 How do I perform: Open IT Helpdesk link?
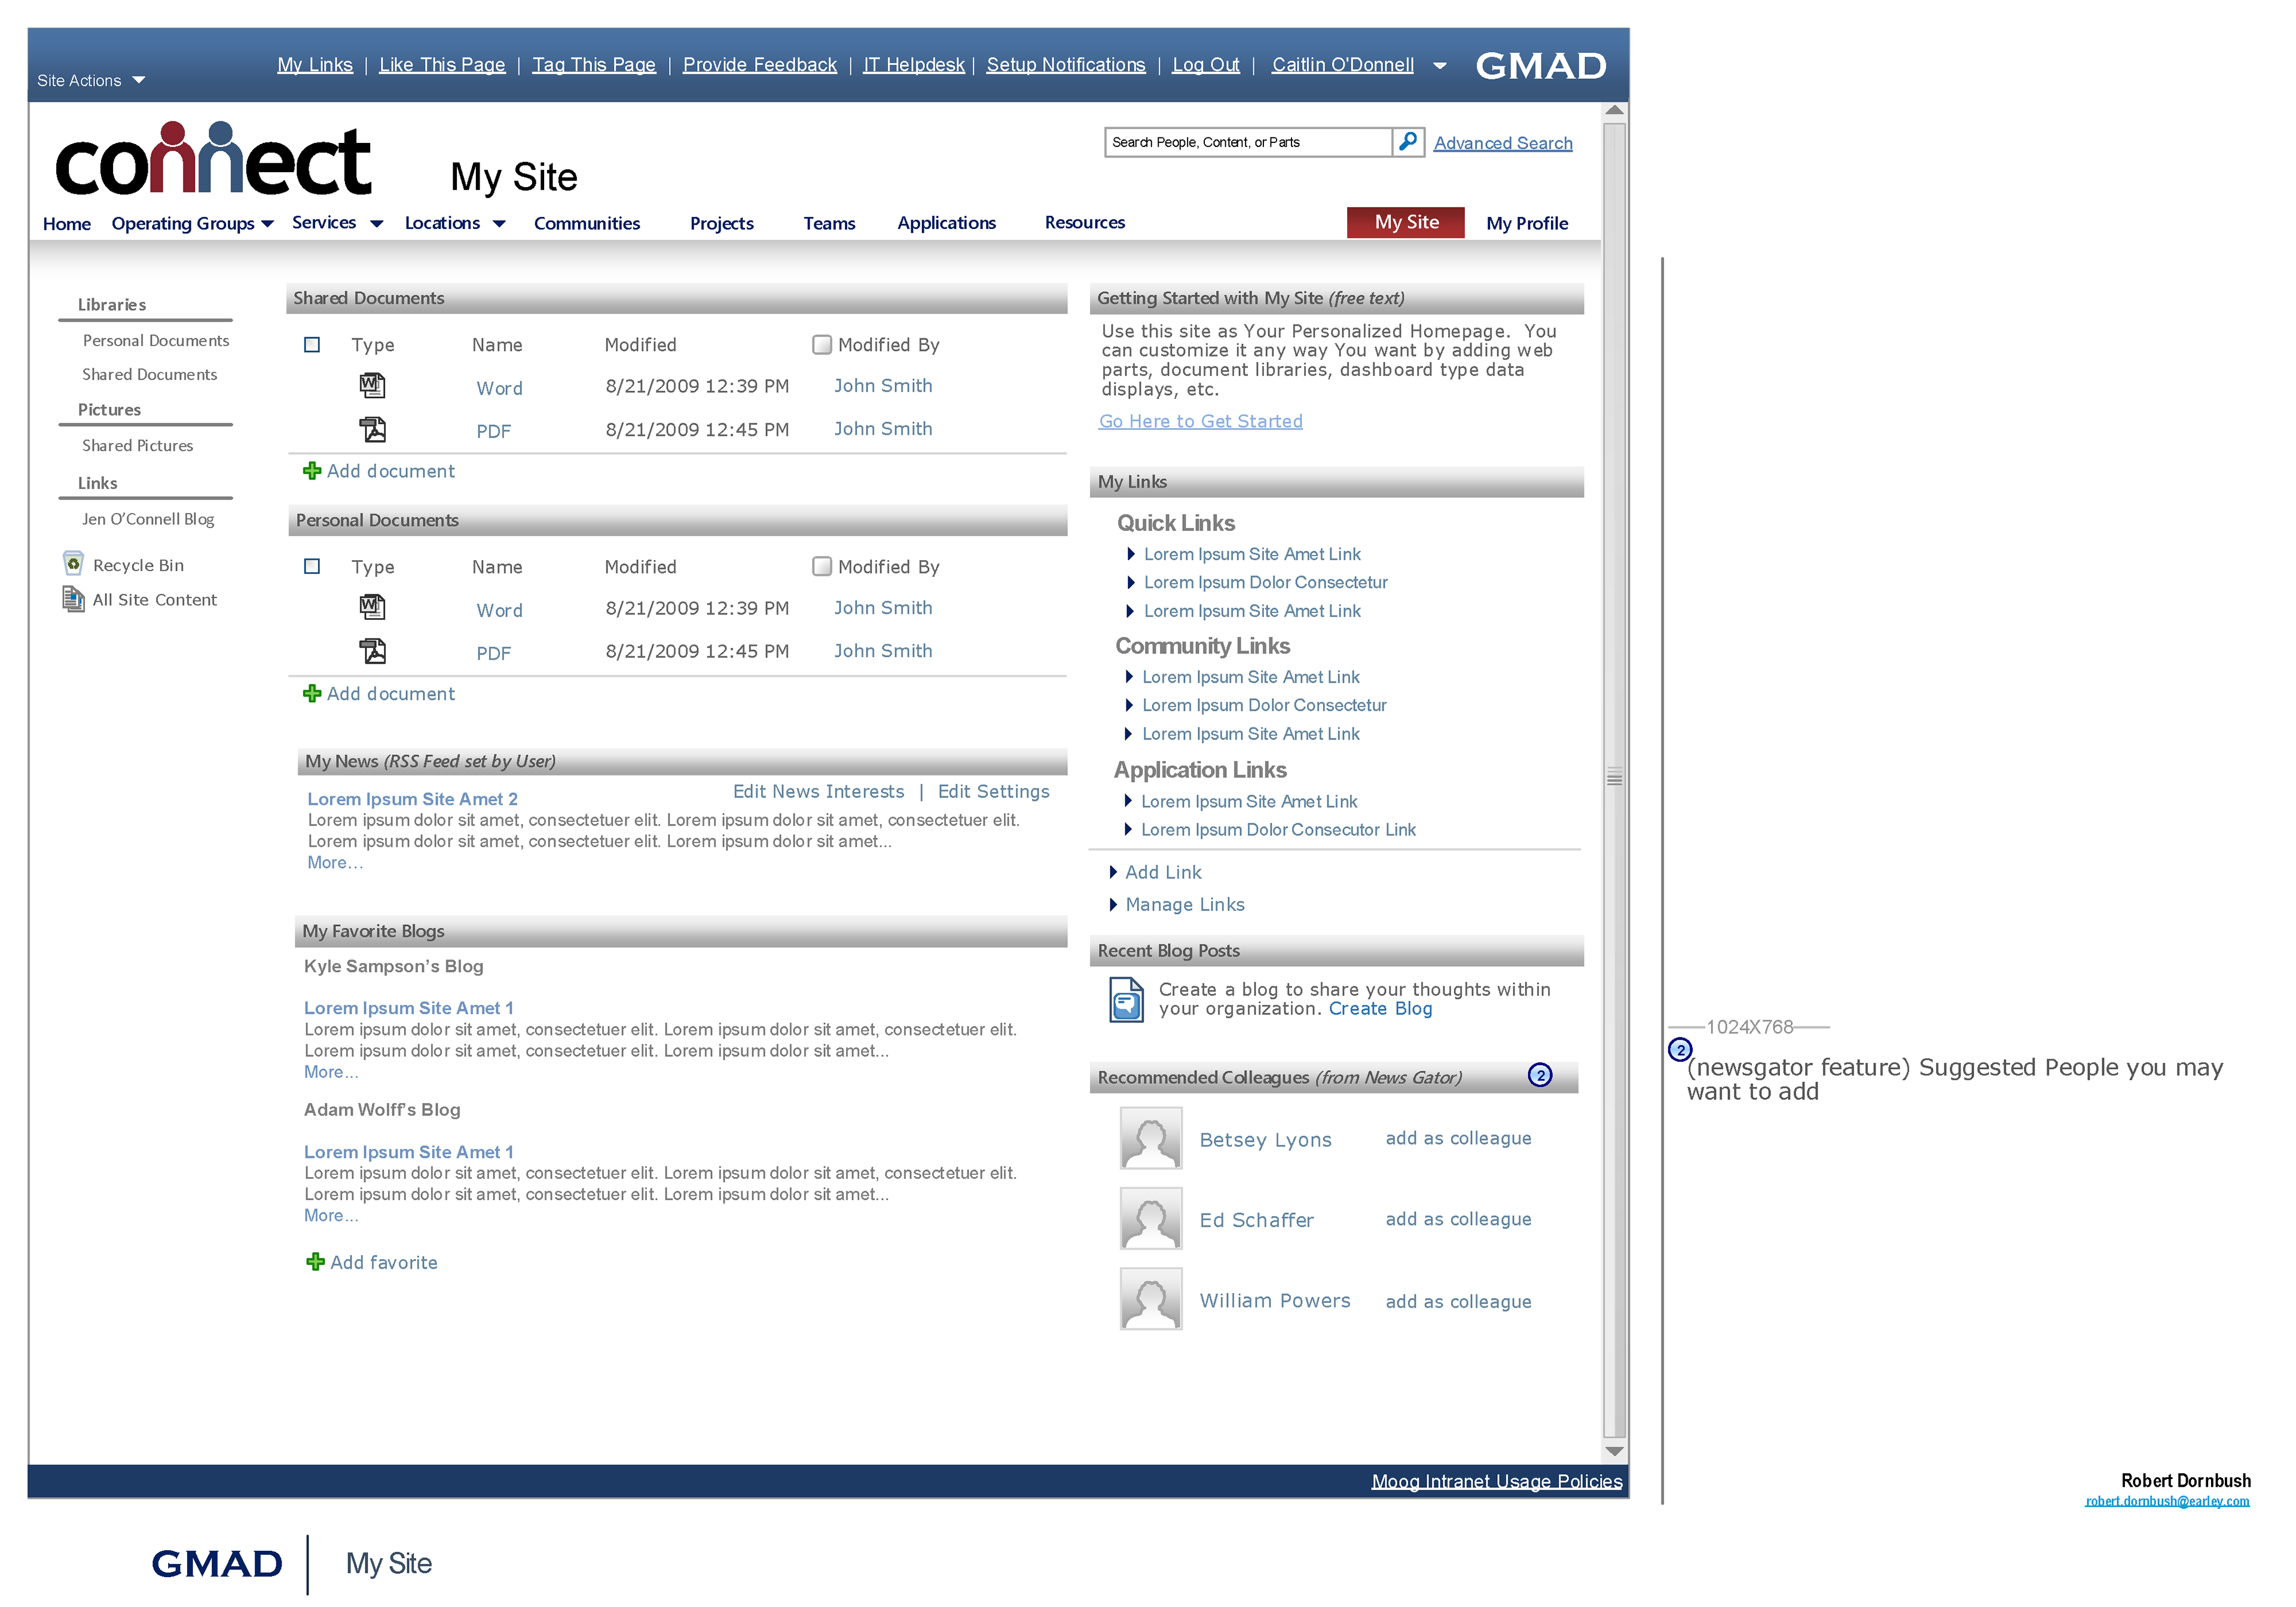914,65
